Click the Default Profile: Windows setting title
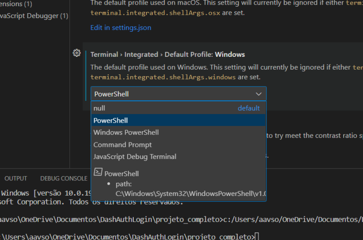This screenshot has width=363, height=240. pos(168,54)
